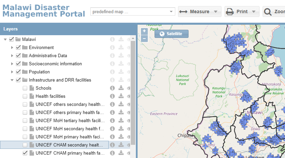
Task: Enable the Health facilities layer checkbox
Action: (25, 96)
